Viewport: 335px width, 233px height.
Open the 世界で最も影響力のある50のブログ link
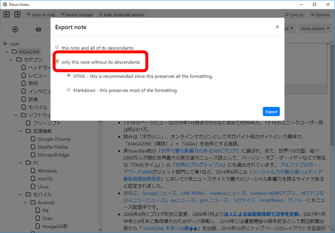click(x=199, y=150)
